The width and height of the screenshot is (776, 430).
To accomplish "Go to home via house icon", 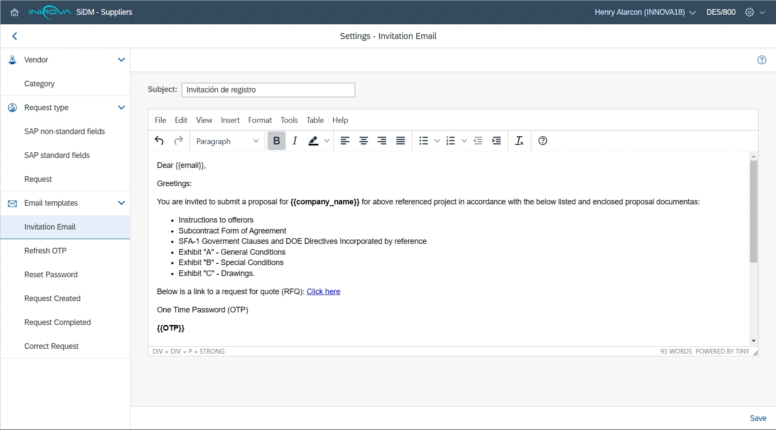I will tap(14, 12).
